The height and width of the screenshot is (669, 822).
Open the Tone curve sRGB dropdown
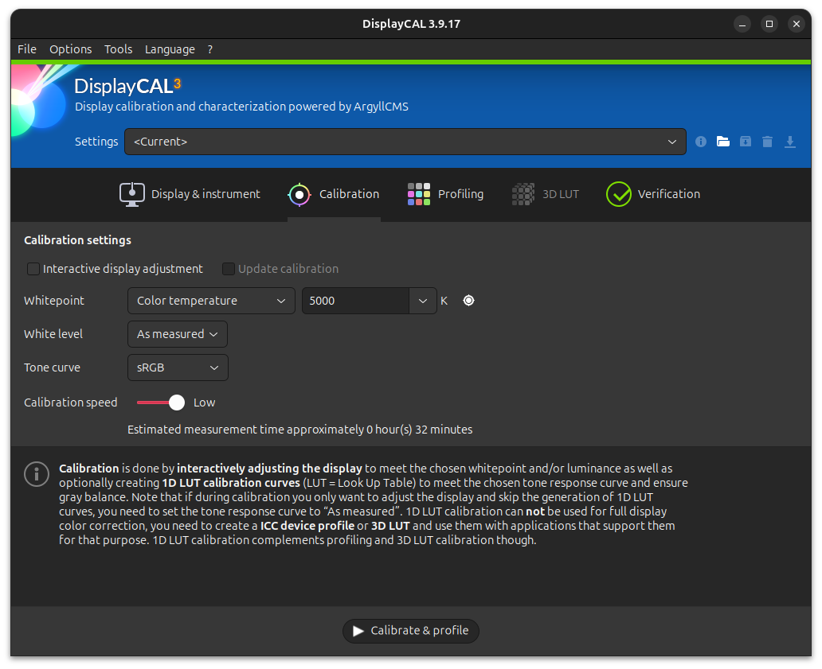click(x=178, y=368)
